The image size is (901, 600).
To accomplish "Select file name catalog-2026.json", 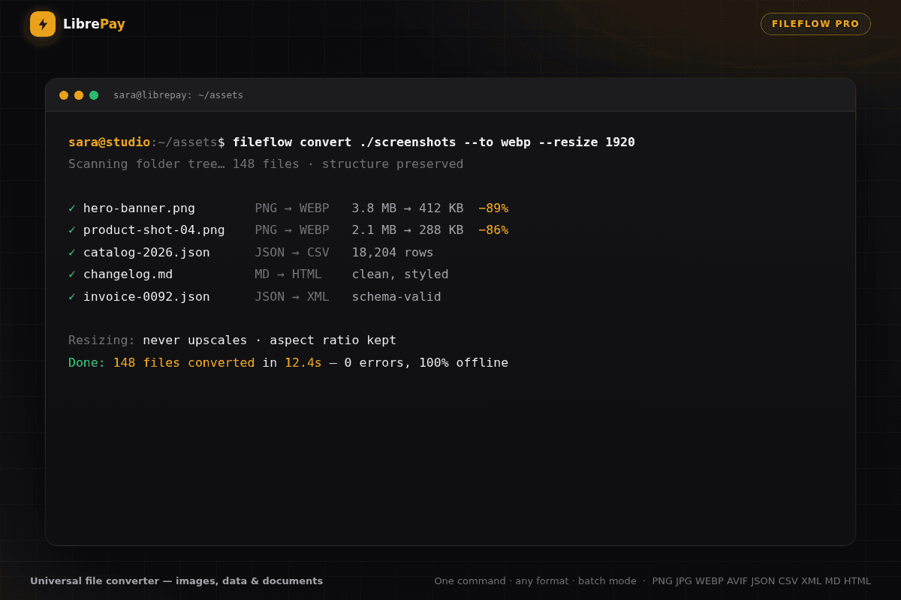I will 146,252.
